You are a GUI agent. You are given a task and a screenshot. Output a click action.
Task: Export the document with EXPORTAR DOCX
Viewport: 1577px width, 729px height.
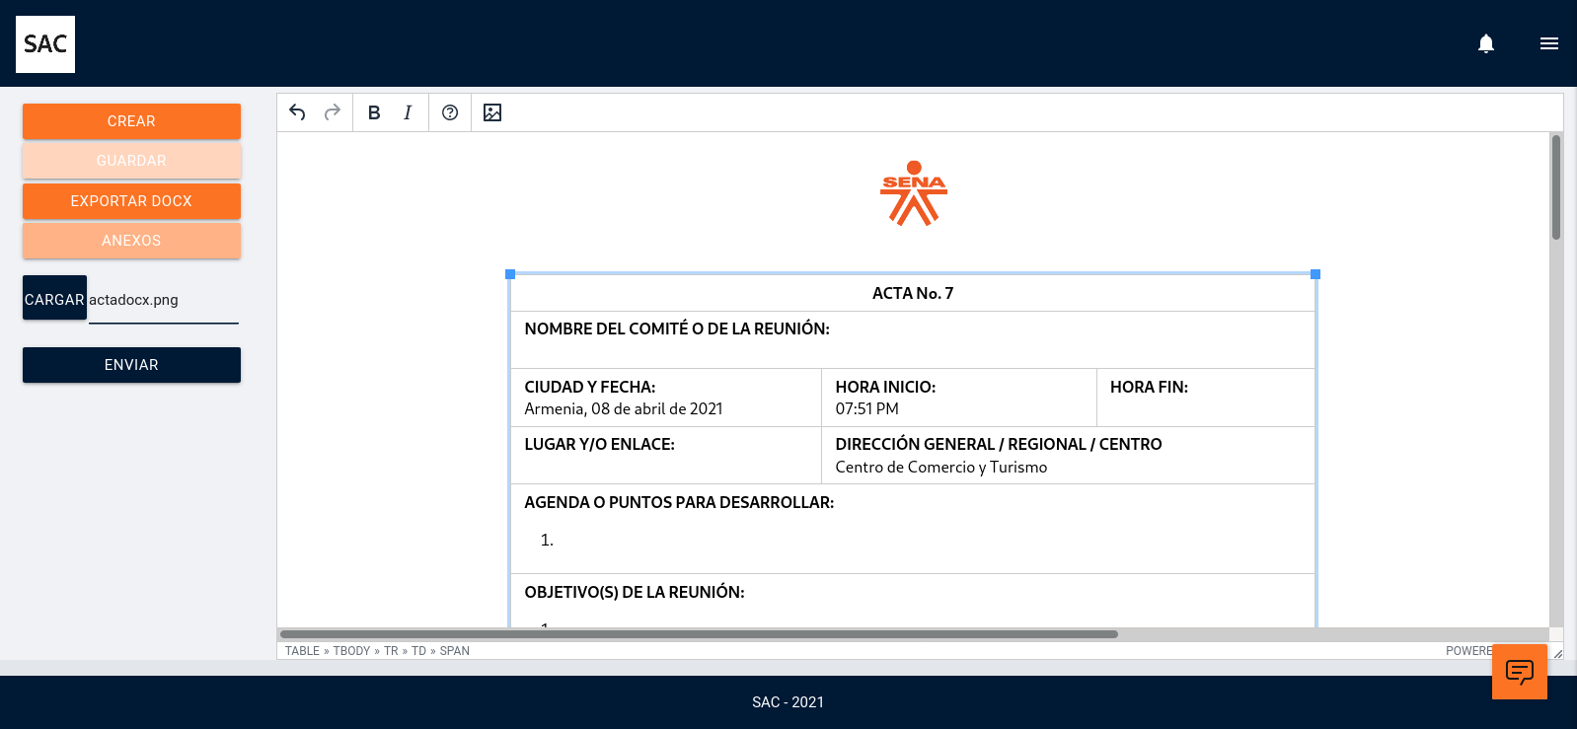pyautogui.click(x=131, y=201)
